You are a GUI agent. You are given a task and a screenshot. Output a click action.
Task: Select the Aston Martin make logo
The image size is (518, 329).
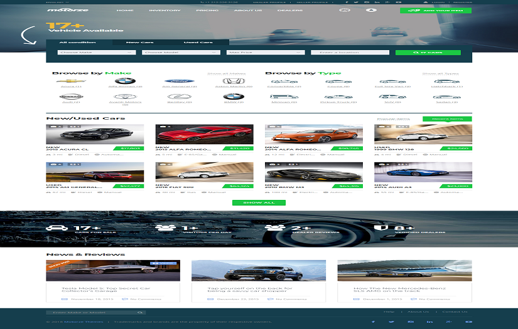(x=234, y=81)
